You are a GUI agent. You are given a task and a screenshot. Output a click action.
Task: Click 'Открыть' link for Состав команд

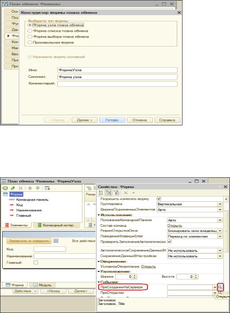174,226
